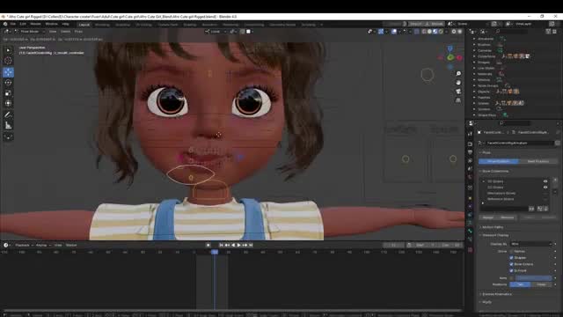Activate the Transform tool
Screen dimensions: 563x317
(8, 104)
